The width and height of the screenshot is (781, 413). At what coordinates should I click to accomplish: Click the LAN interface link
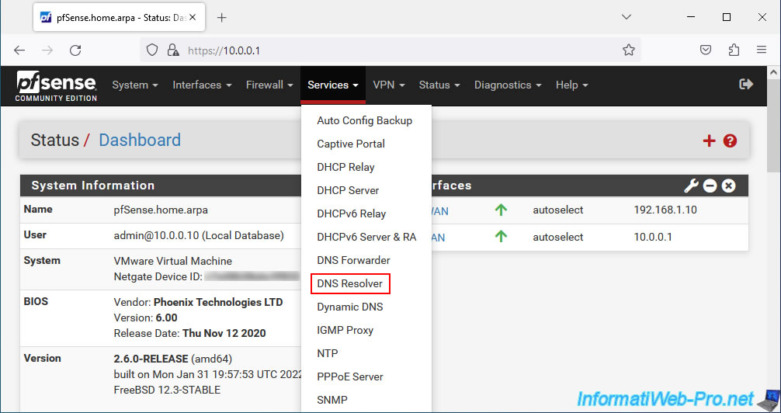tap(438, 238)
